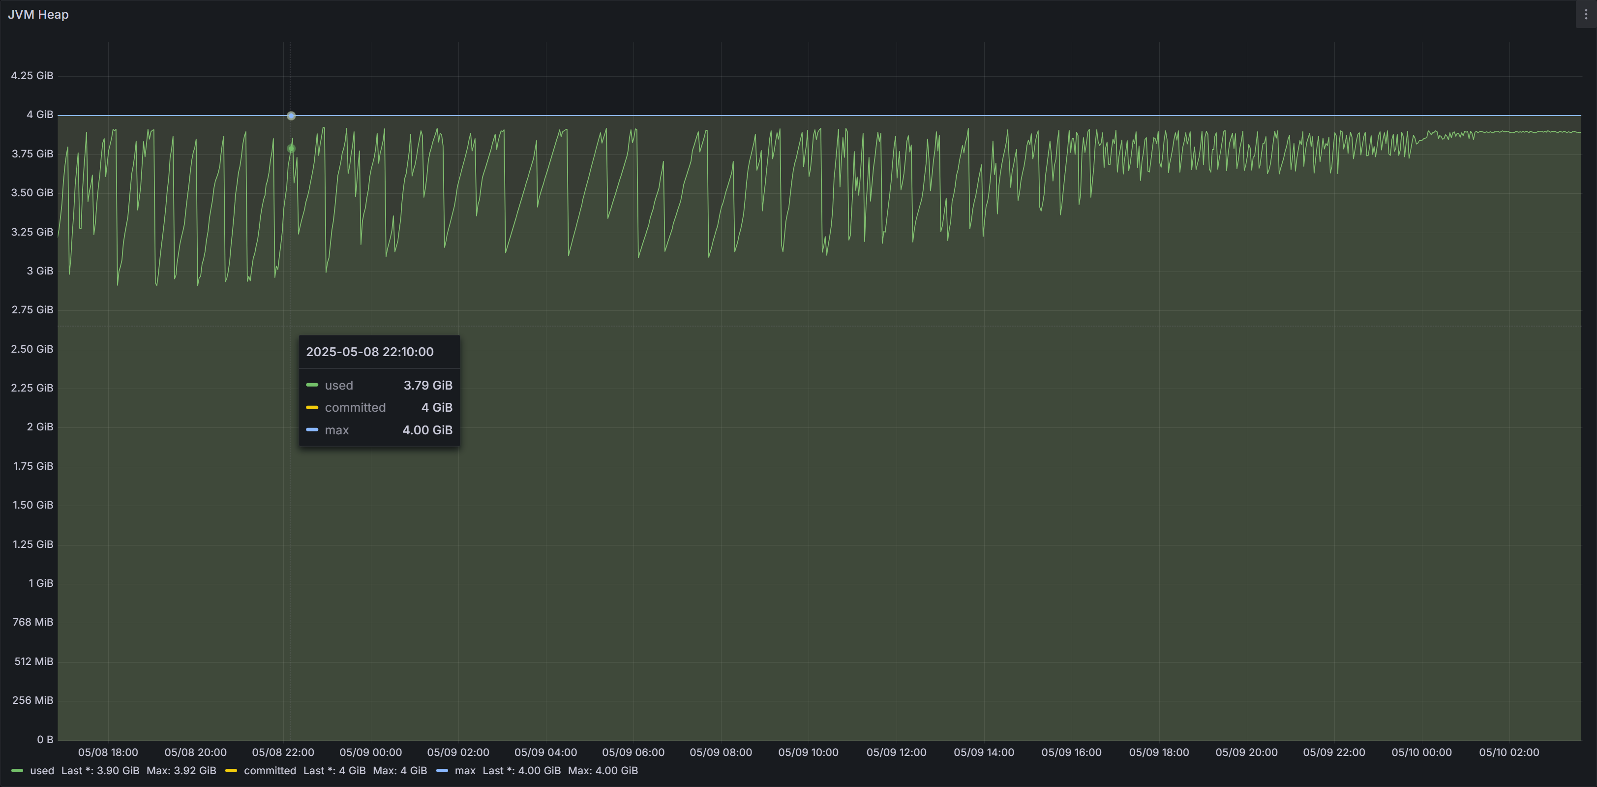Click the blue max series color swatch
This screenshot has height=787, width=1597.
pos(442,771)
